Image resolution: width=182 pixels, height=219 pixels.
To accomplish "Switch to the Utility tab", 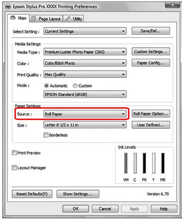I will pos(74,19).
